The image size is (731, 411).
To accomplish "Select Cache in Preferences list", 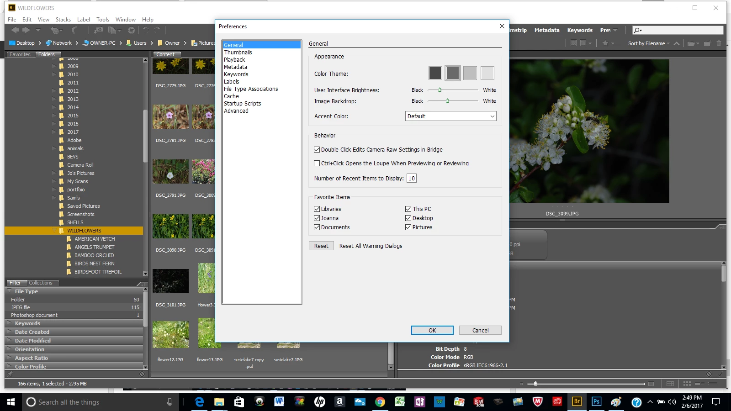I will click(231, 96).
